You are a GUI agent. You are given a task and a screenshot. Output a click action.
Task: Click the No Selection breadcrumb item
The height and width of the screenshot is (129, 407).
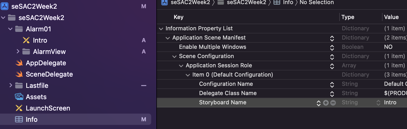317,3
